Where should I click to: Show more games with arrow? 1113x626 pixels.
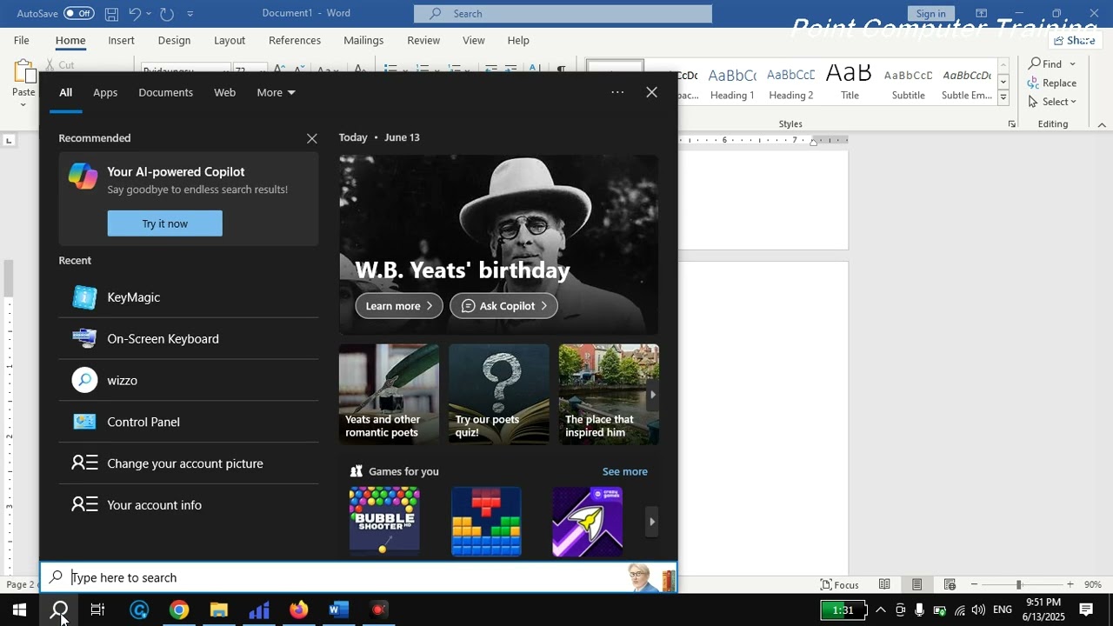(651, 522)
